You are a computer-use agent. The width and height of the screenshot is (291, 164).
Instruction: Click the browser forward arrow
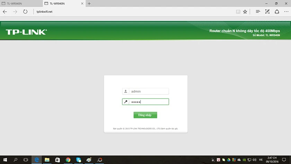point(15,12)
